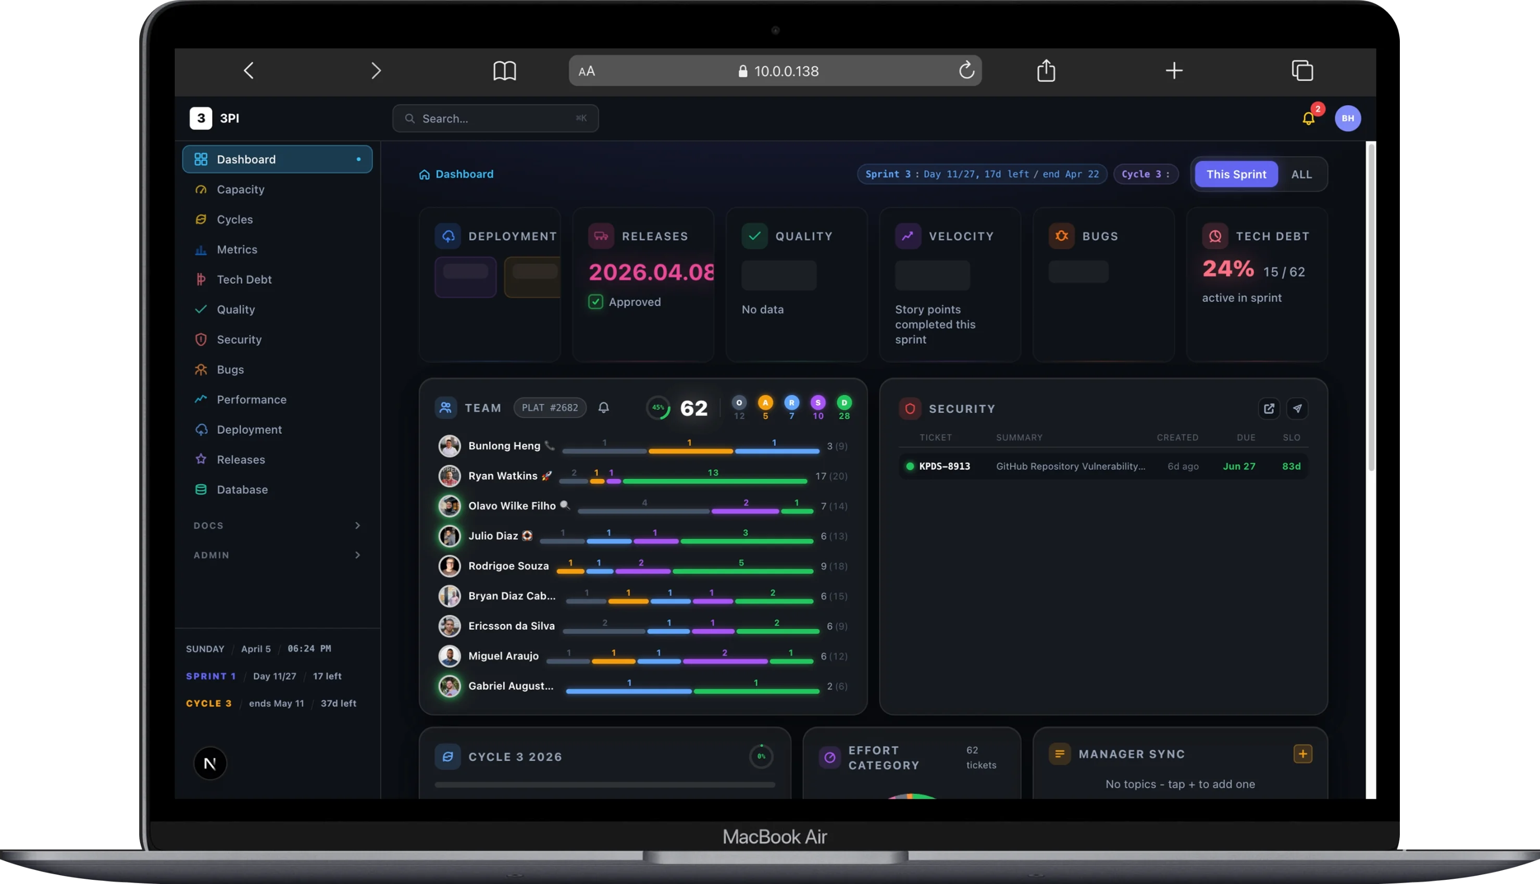Add a Manager Sync topic with plus icon
This screenshot has width=1540, height=884.
(1302, 754)
